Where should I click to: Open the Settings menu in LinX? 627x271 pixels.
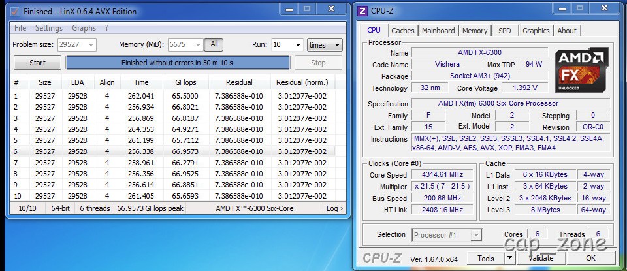(49, 28)
